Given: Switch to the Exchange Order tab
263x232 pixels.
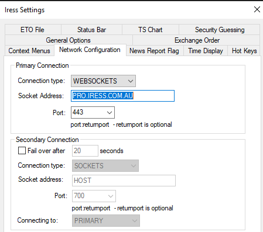Looking at the screenshot, I should (x=197, y=40).
